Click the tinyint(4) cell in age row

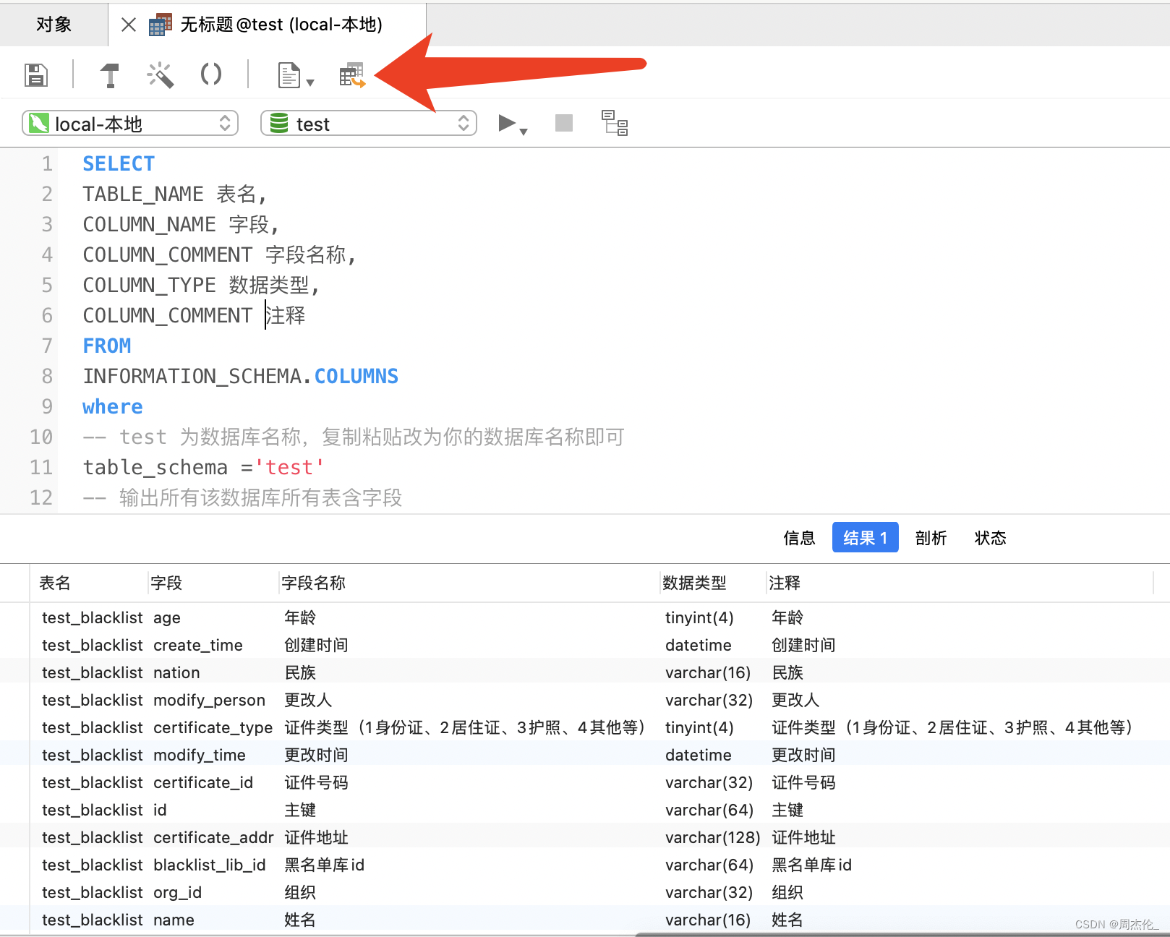pyautogui.click(x=699, y=617)
